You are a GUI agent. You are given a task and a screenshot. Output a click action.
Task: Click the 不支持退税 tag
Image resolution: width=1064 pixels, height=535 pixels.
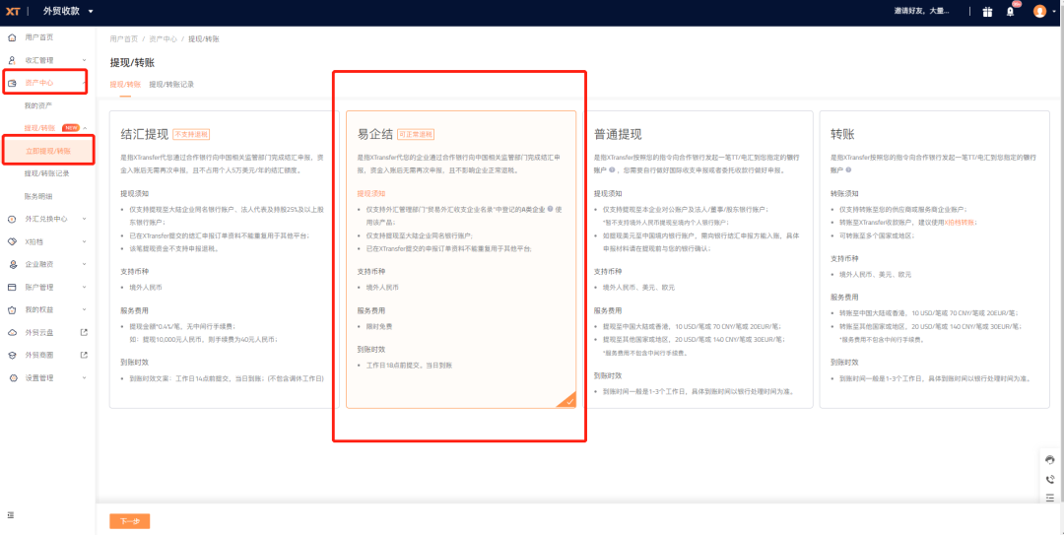point(192,134)
